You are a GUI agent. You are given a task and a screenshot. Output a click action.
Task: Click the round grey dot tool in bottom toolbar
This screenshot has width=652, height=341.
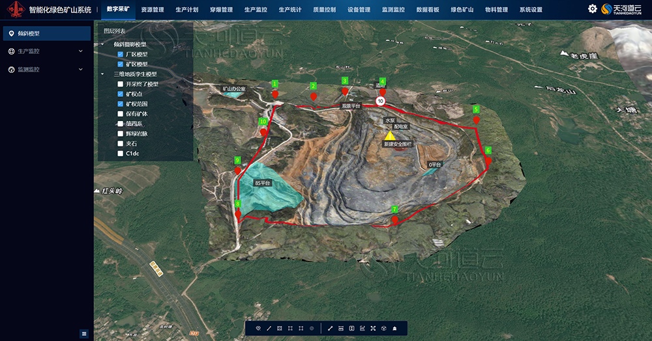tap(312, 328)
